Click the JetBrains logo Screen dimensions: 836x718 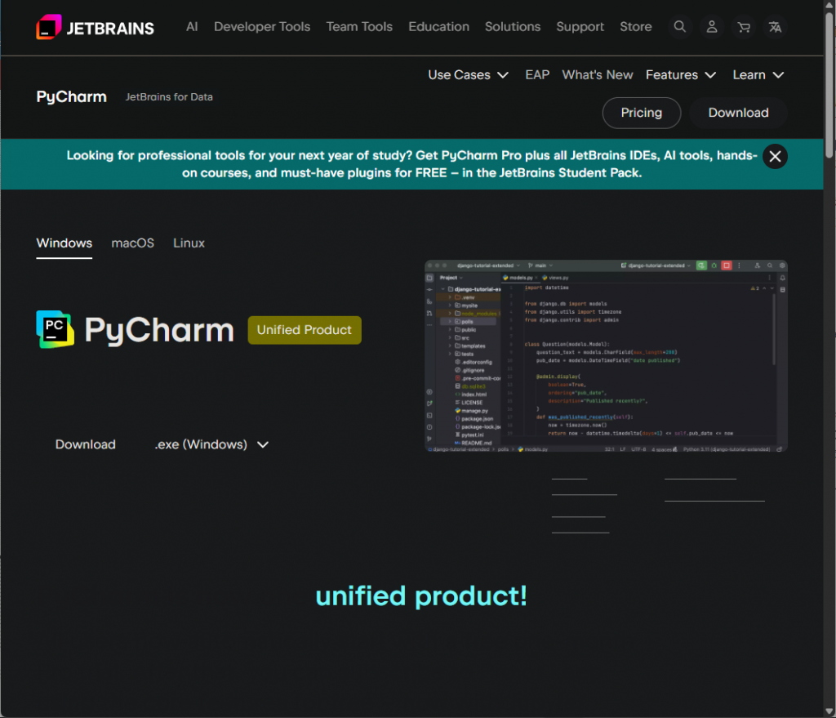click(x=95, y=27)
